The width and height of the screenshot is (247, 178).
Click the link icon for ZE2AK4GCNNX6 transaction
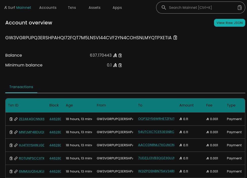click(x=16, y=119)
